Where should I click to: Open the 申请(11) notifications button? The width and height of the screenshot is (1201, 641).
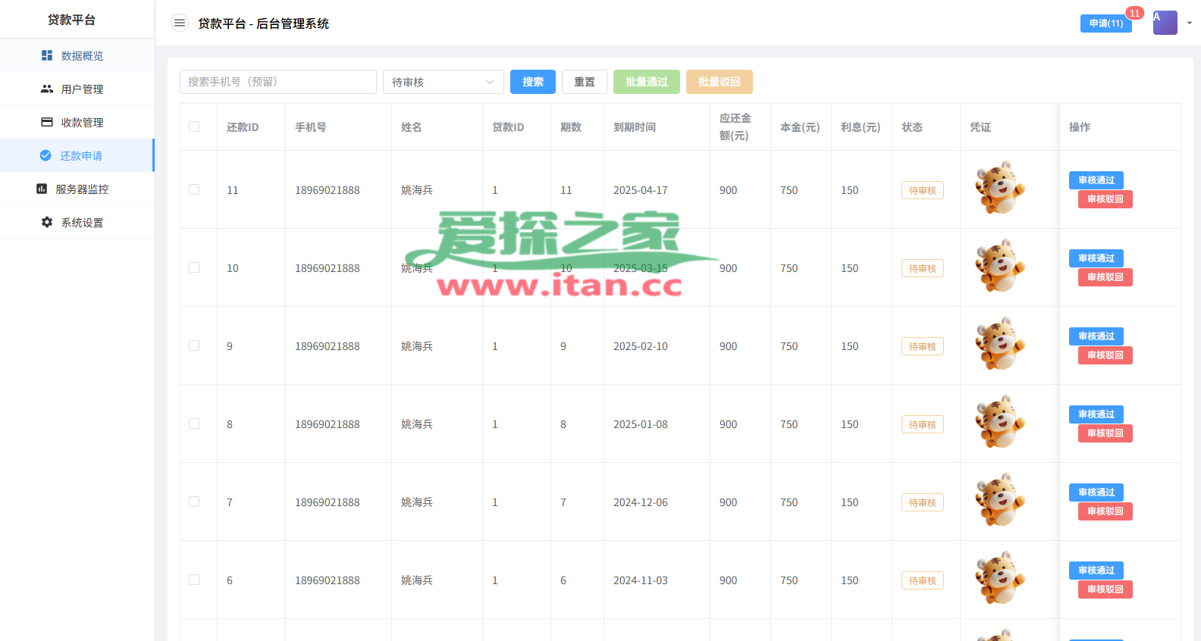click(x=1105, y=23)
